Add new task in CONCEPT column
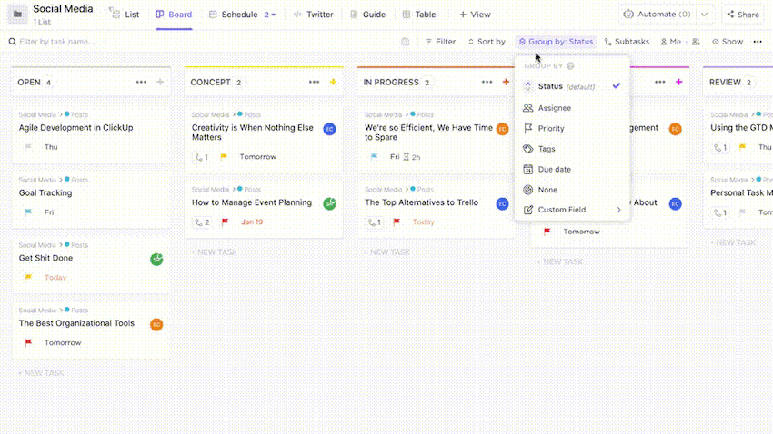Viewport: 773px width, 434px height. point(215,252)
